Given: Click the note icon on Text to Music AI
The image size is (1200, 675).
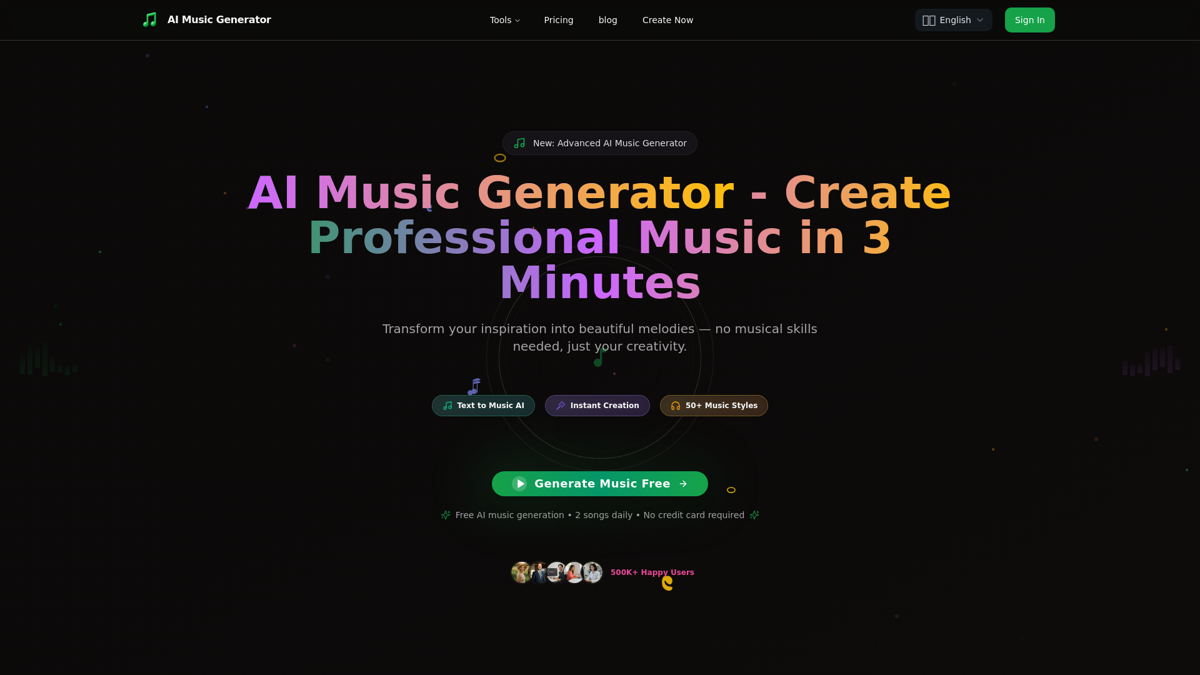Looking at the screenshot, I should coord(447,406).
